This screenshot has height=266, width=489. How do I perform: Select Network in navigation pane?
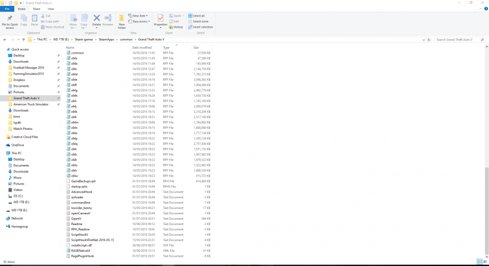pyautogui.click(x=17, y=218)
